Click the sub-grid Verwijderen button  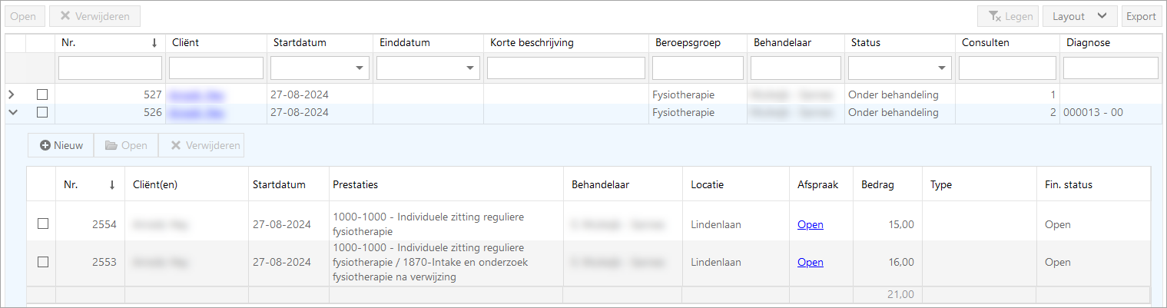tap(201, 144)
